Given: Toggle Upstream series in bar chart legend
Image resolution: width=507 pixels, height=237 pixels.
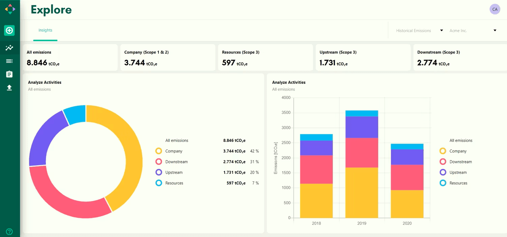Looking at the screenshot, I should coord(443,172).
